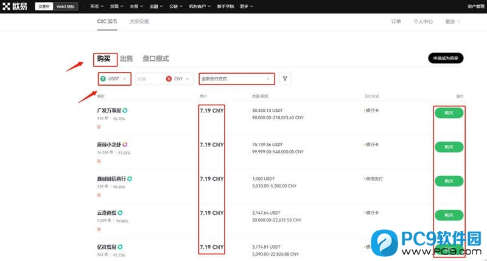Screen dimensions: 487x261
Task: Click limit 99,999.00-540,000.00 CNY
Action: [x=278, y=151]
